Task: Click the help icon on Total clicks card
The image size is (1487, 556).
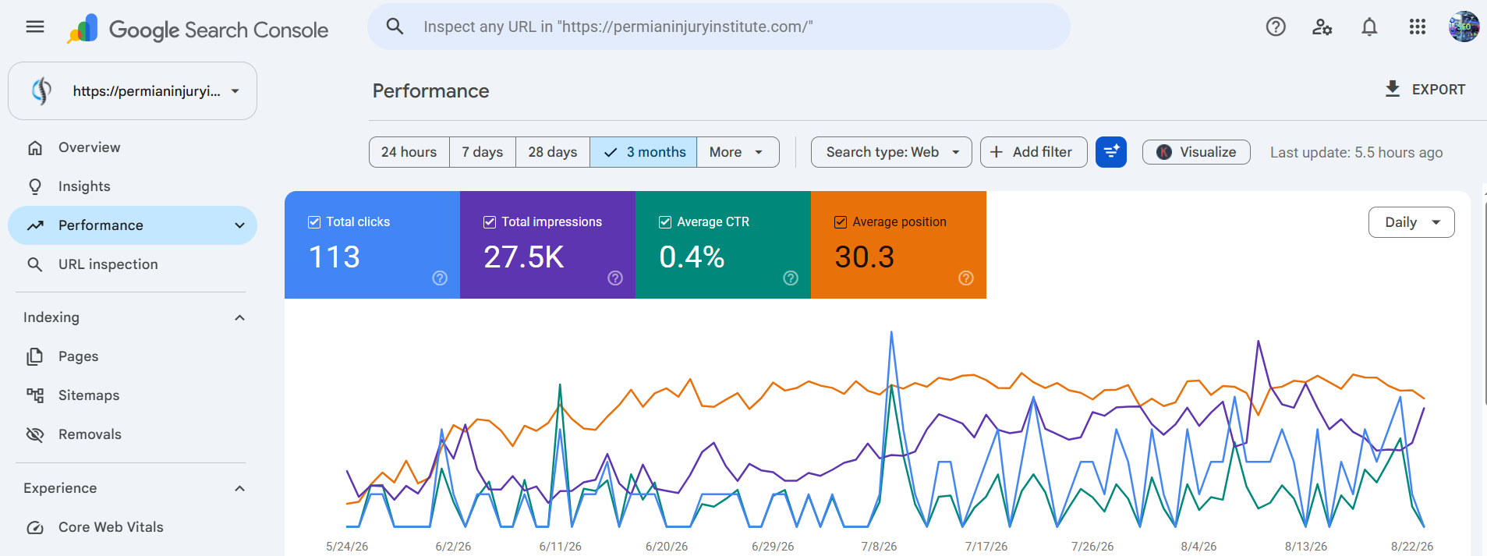Action: [x=440, y=278]
